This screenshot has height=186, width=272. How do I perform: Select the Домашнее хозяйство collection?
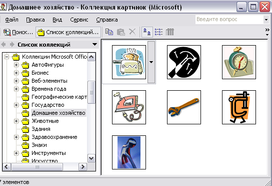[58, 113]
